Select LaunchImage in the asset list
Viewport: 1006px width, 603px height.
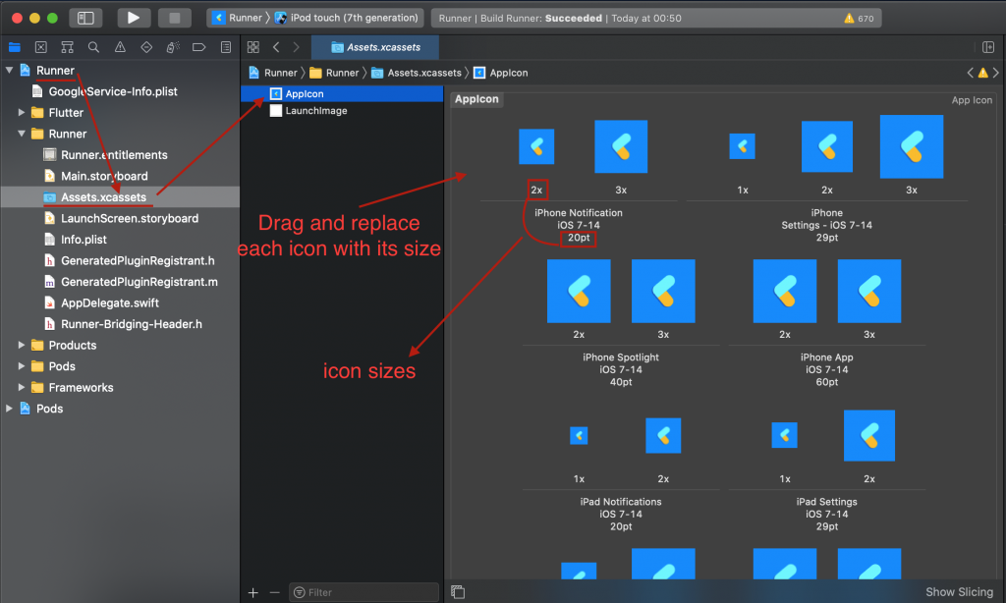point(342,110)
